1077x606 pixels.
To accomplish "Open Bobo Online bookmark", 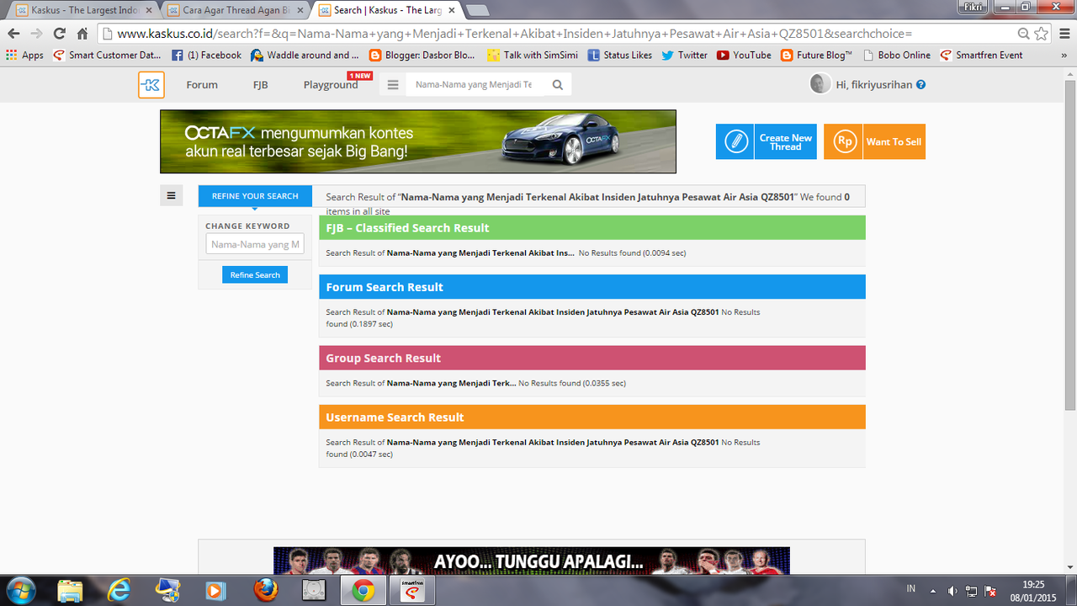I will point(896,55).
